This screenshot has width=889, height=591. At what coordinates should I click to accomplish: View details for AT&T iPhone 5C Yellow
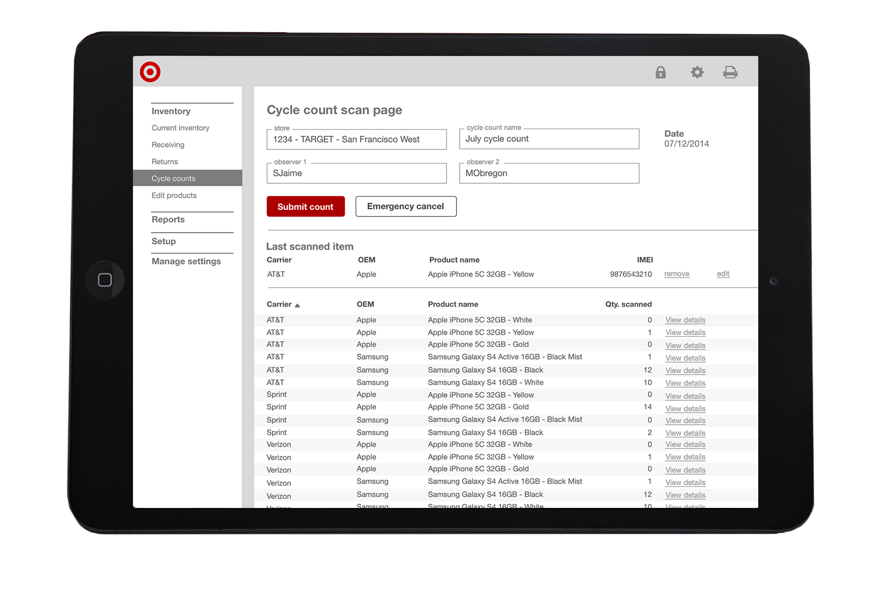[x=685, y=333]
